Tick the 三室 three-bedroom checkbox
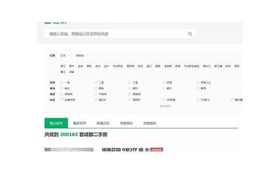The image size is (279, 174). (130, 83)
